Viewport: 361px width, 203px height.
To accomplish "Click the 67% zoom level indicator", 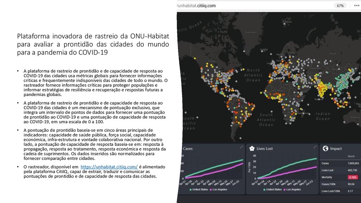I will (x=340, y=6).
